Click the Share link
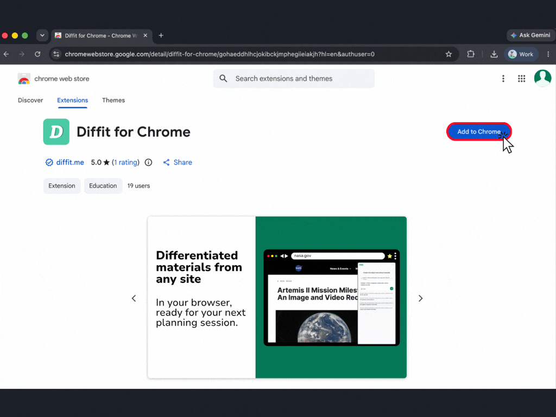556x417 pixels. (178, 162)
